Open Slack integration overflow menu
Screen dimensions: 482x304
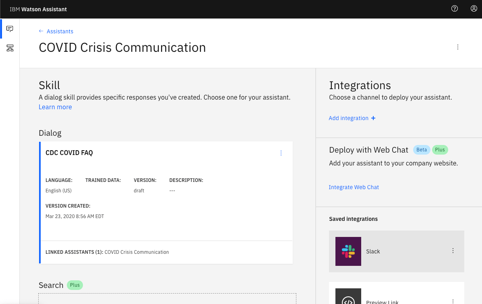453,251
